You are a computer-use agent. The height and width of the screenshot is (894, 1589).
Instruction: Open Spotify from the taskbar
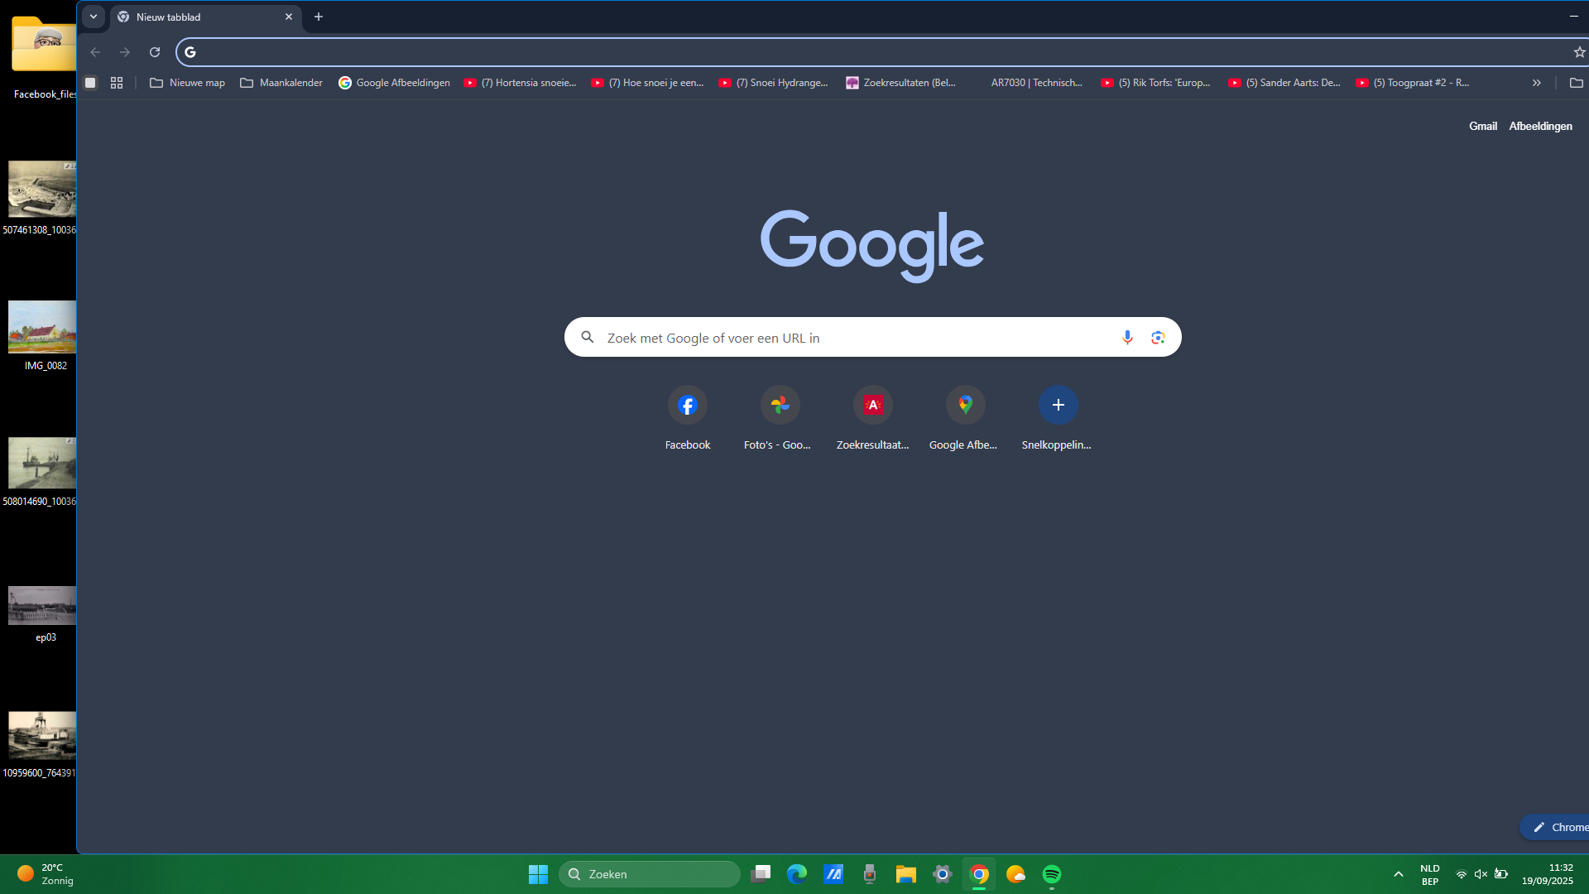click(1052, 874)
